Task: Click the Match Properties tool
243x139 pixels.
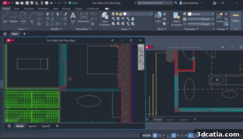Action: (176, 19)
